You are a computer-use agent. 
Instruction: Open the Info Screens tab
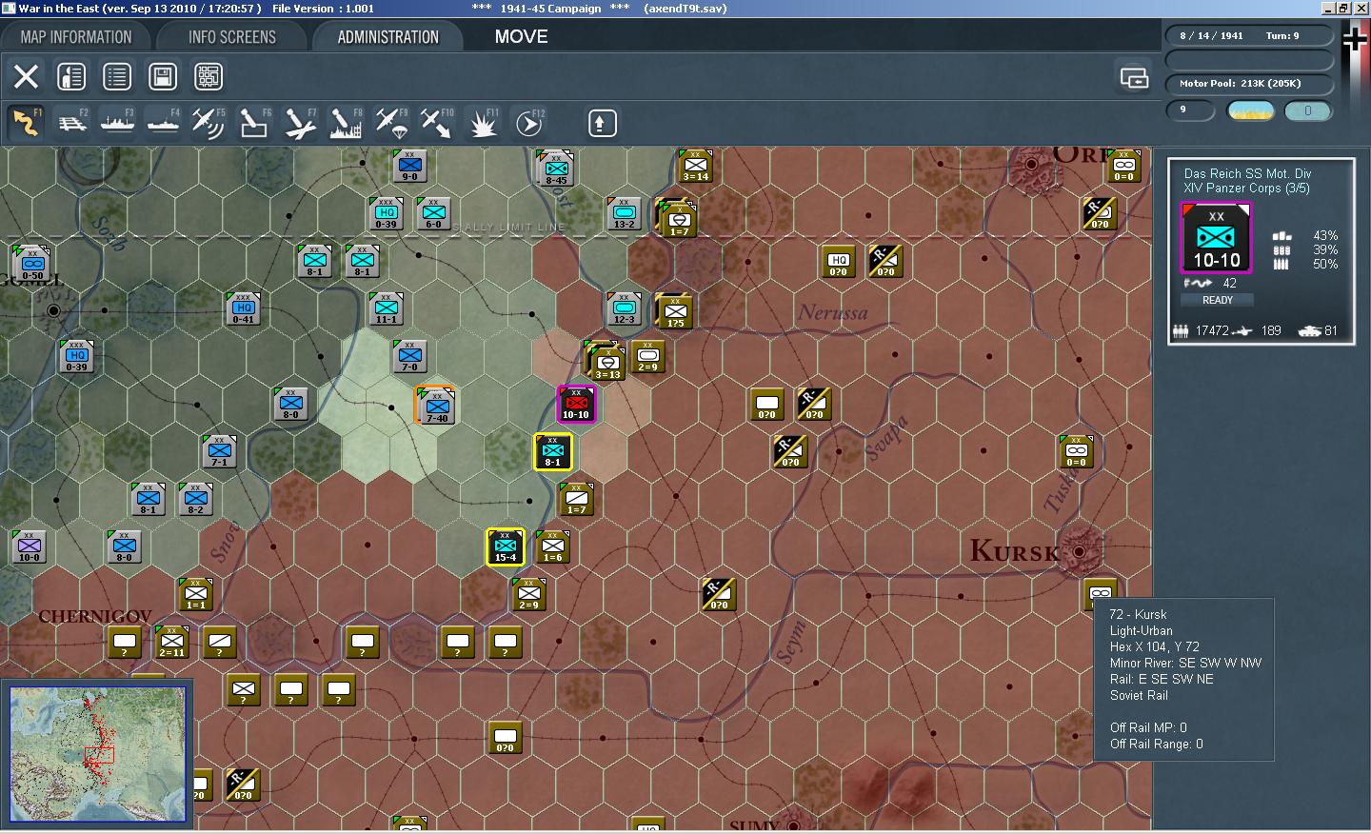[x=232, y=37]
